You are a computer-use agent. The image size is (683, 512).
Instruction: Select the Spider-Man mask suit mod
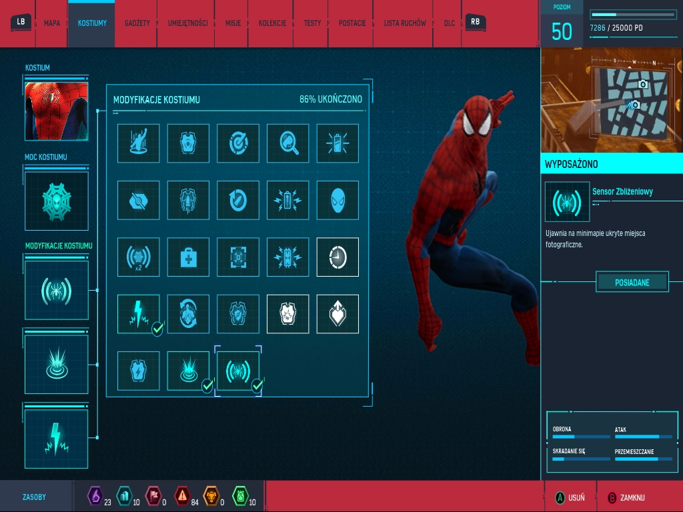[x=337, y=200]
